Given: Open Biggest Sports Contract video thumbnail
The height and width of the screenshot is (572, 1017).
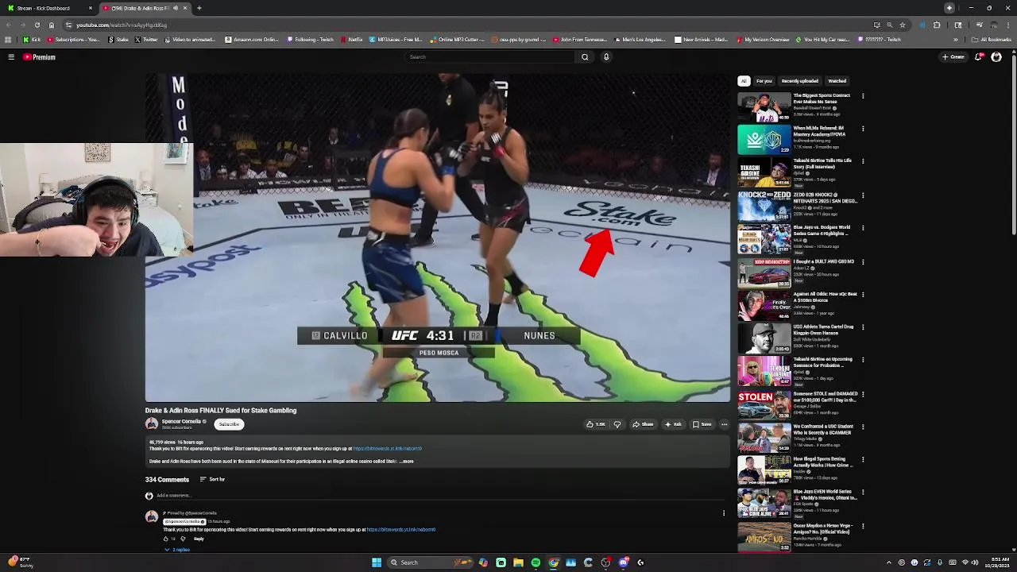Looking at the screenshot, I should (764, 106).
